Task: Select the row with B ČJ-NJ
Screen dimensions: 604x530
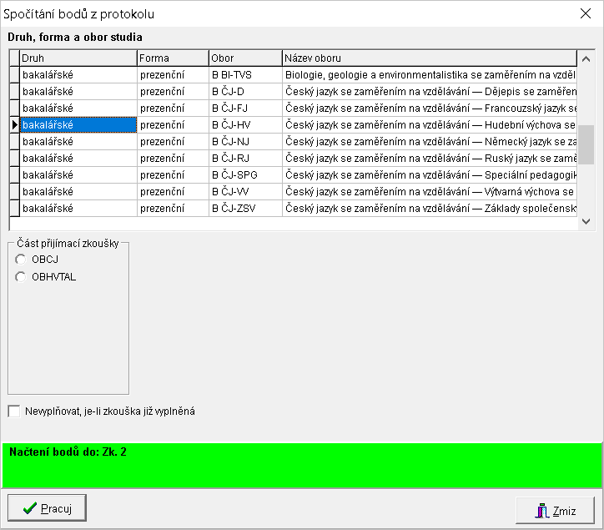Action: click(245, 142)
